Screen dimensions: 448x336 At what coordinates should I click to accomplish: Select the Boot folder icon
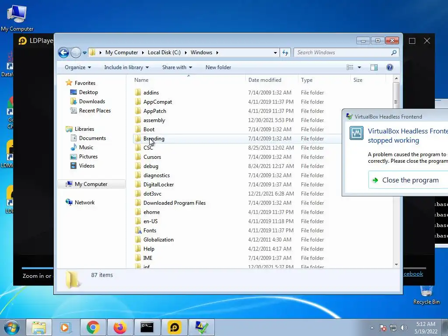pos(138,129)
